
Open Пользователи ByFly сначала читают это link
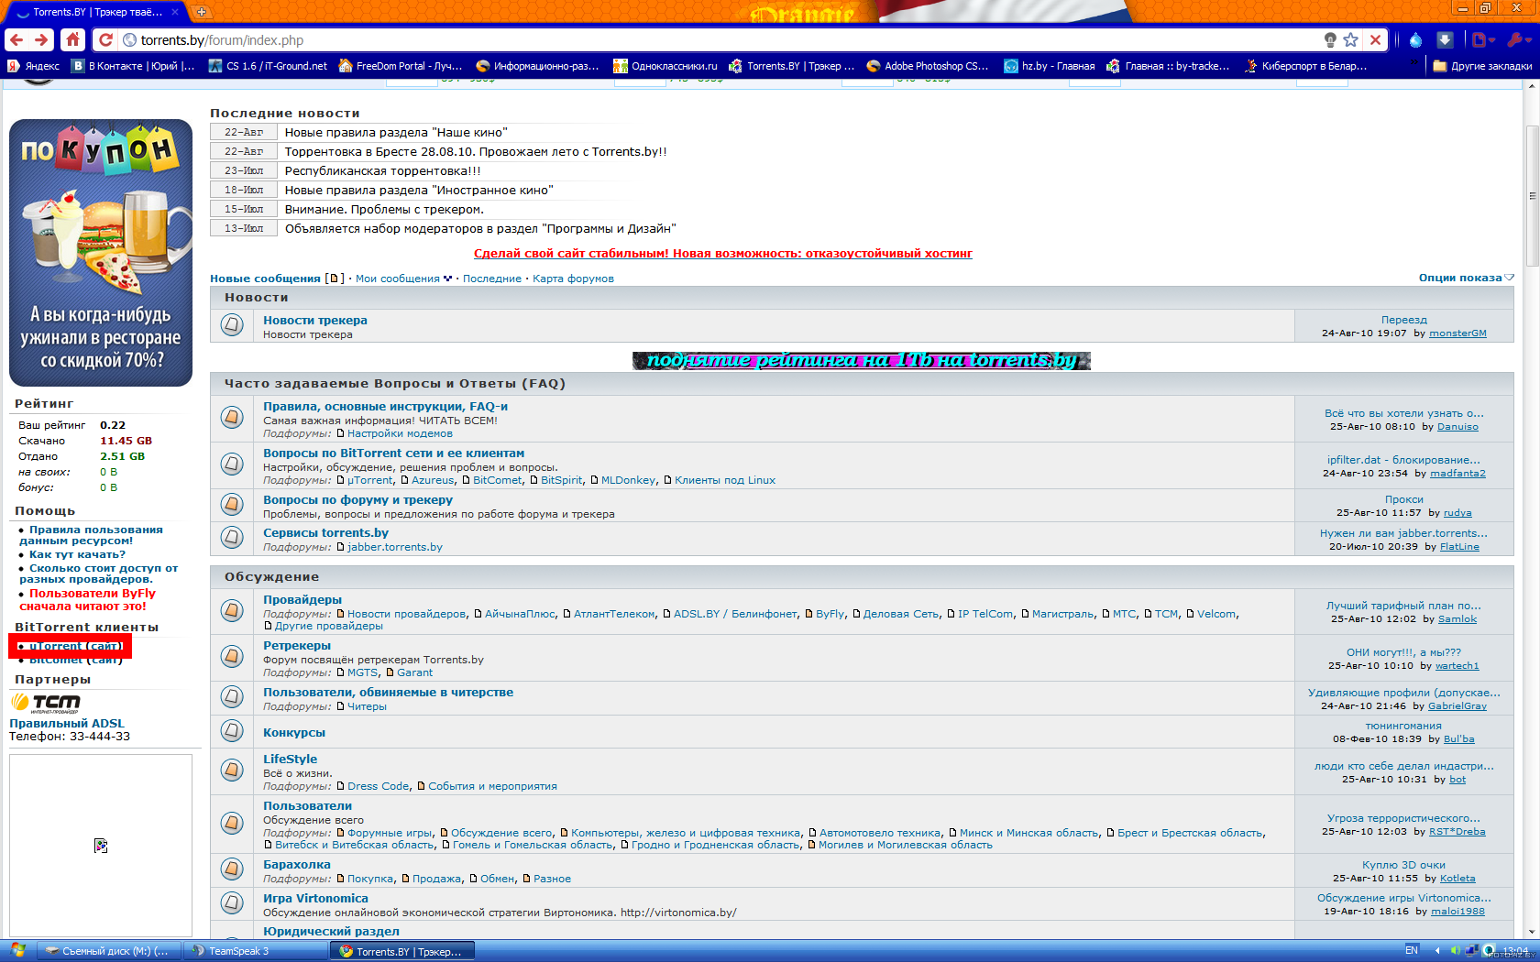point(87,599)
